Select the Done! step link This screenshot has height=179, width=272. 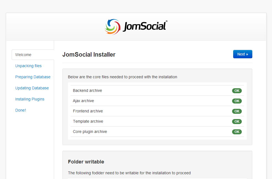click(21, 110)
